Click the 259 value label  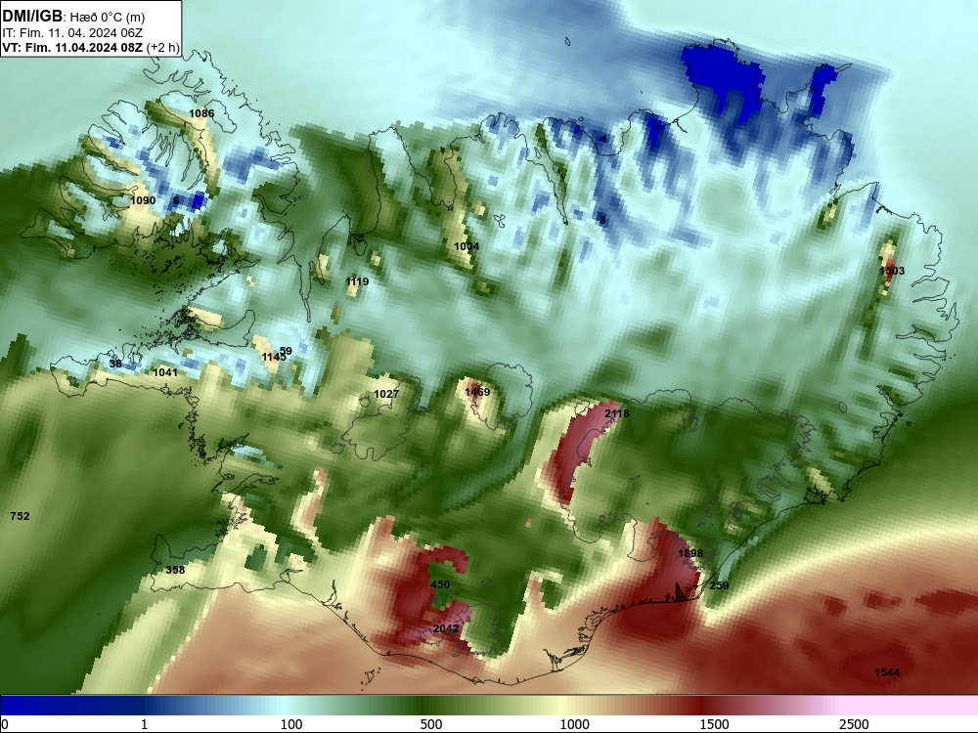pyautogui.click(x=719, y=585)
